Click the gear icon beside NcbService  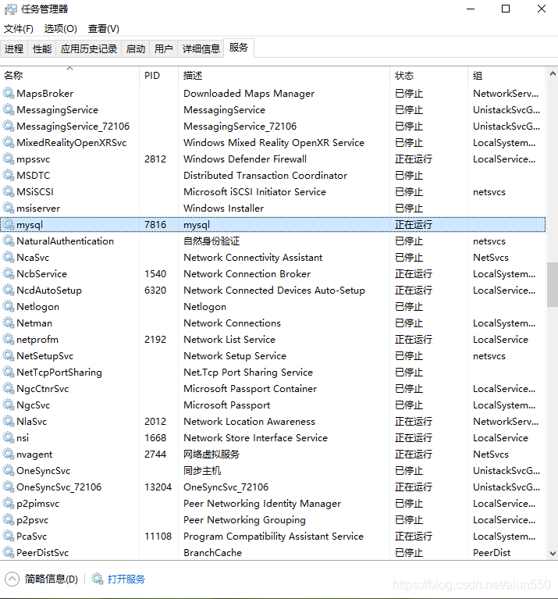click(x=9, y=274)
